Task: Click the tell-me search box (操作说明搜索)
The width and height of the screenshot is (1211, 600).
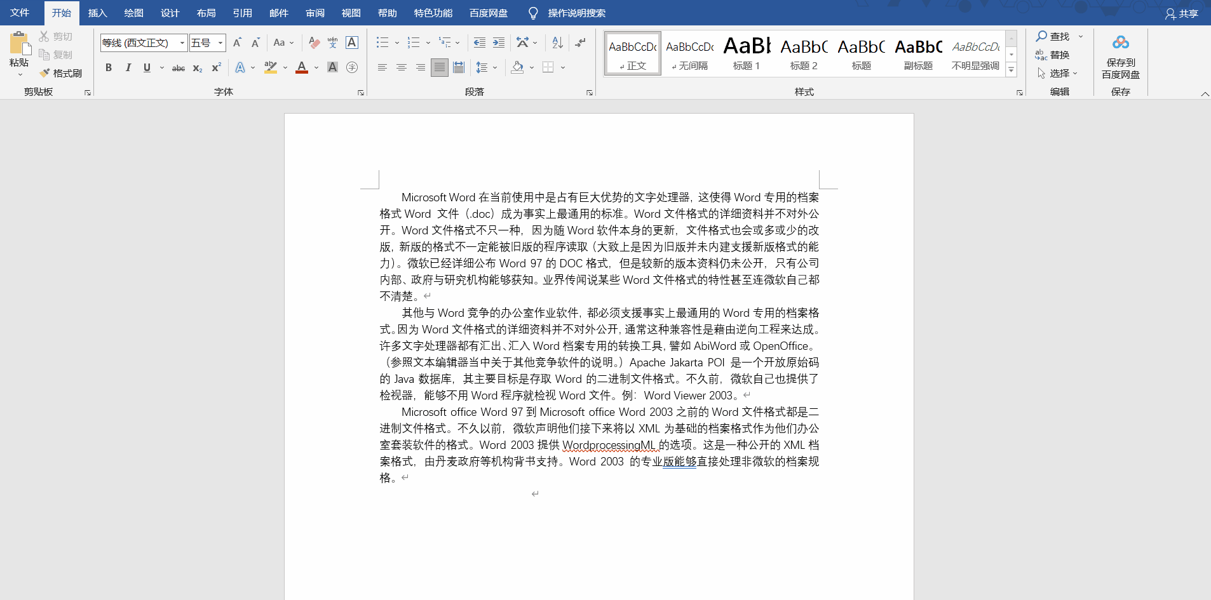Action: [576, 13]
